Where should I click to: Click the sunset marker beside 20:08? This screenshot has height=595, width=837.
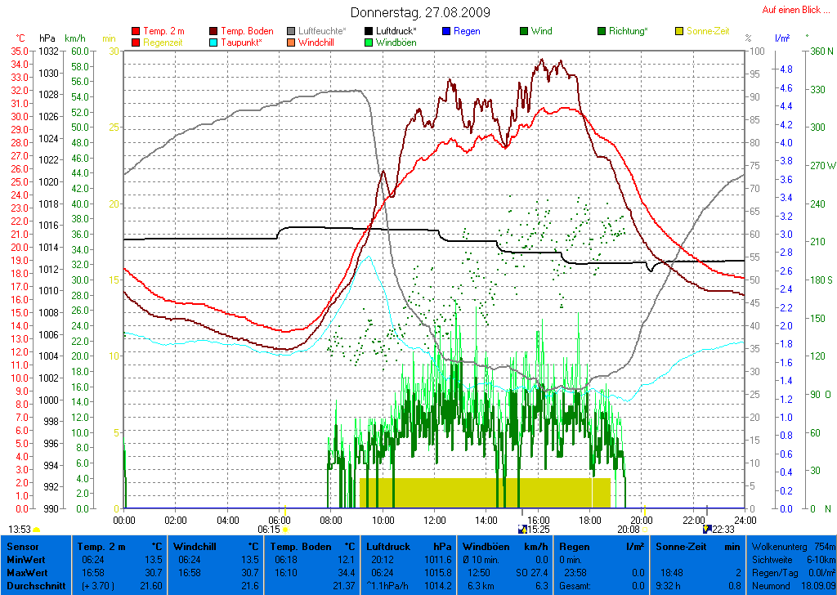[644, 530]
